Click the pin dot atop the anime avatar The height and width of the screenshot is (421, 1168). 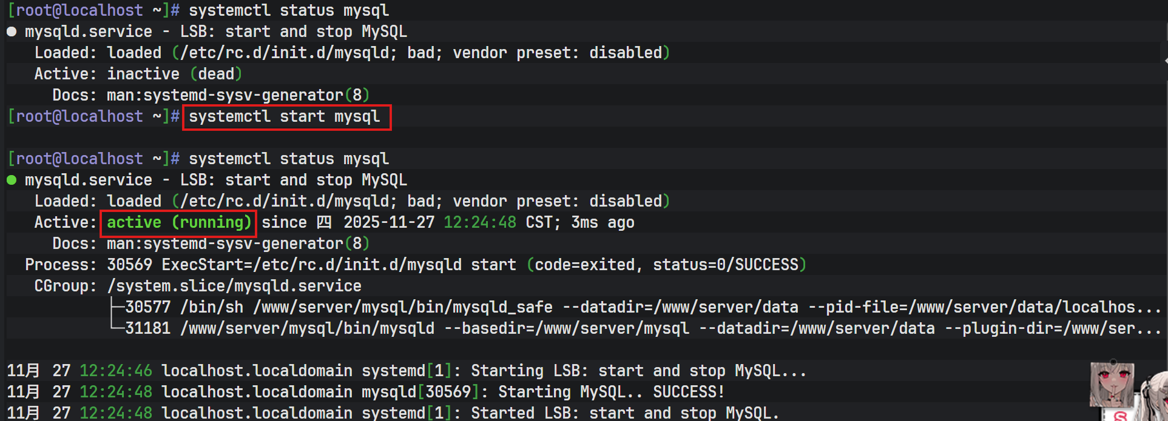1113,362
